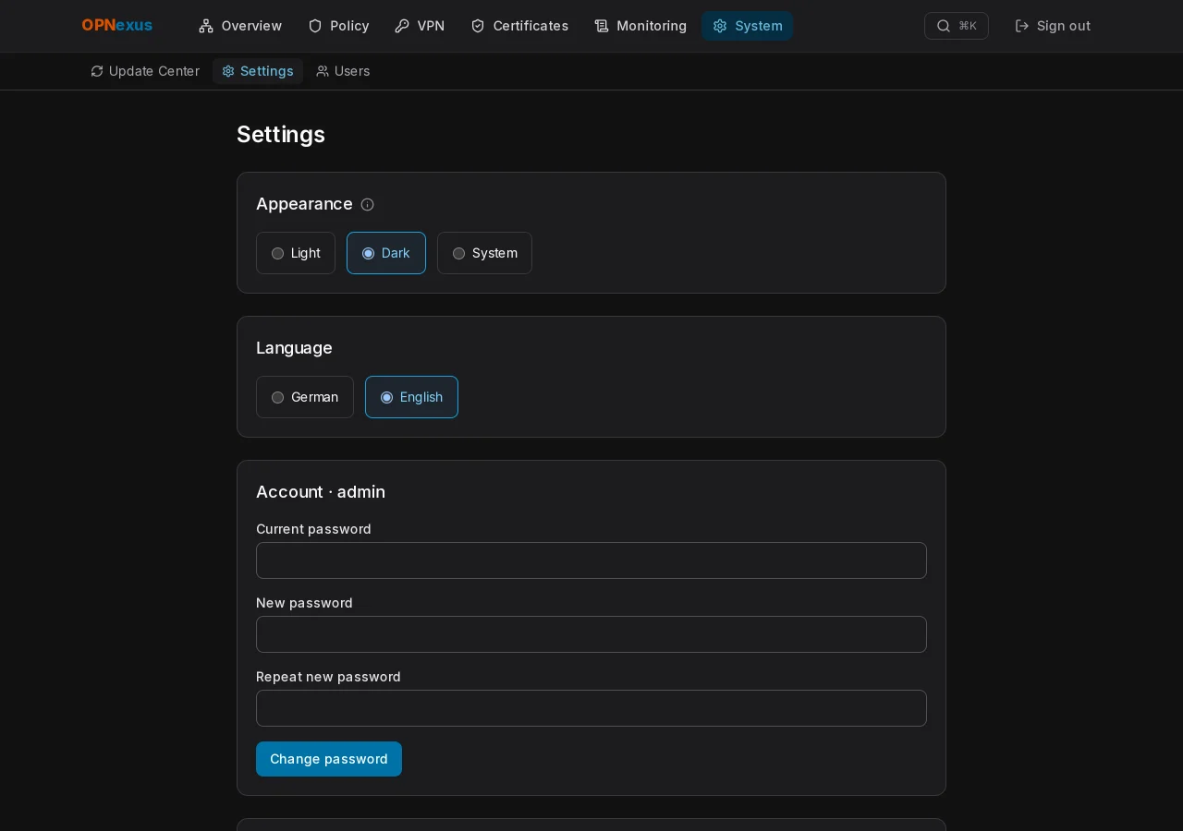Click the Settings sub-tab gear icon

(x=228, y=71)
